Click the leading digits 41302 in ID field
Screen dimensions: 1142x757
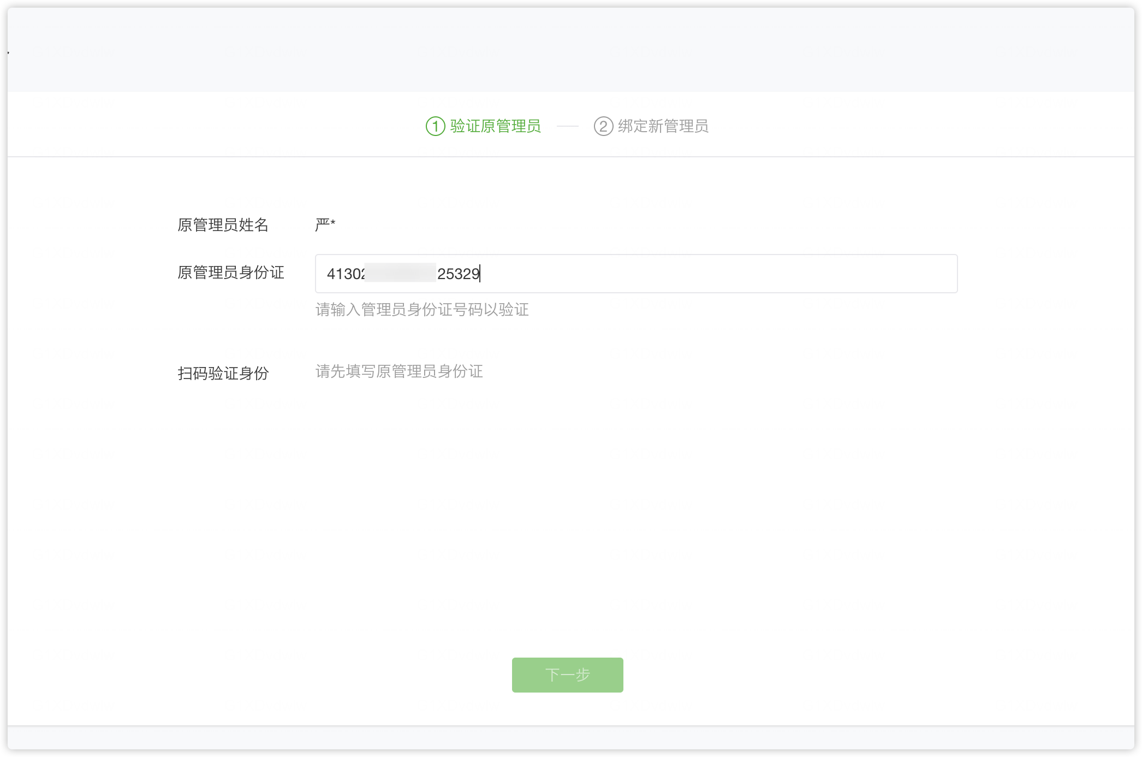(345, 274)
